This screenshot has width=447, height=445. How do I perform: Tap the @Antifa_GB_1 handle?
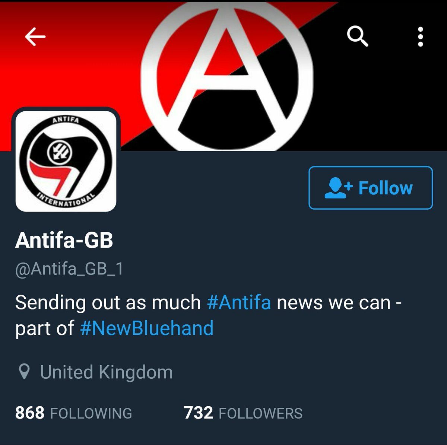click(x=69, y=269)
